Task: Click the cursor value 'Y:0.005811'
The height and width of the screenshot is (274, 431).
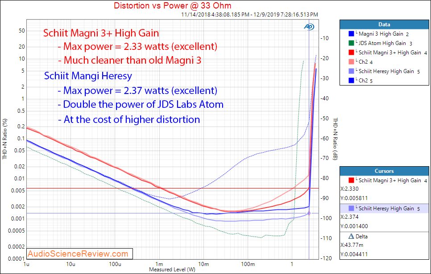Action: 354,198
